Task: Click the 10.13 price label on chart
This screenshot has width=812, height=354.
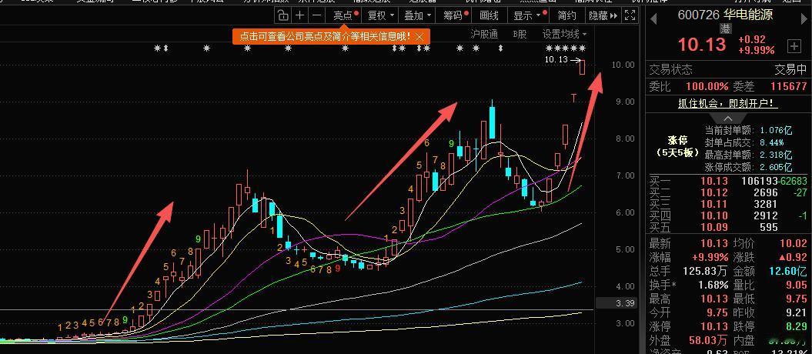Action: click(x=556, y=59)
